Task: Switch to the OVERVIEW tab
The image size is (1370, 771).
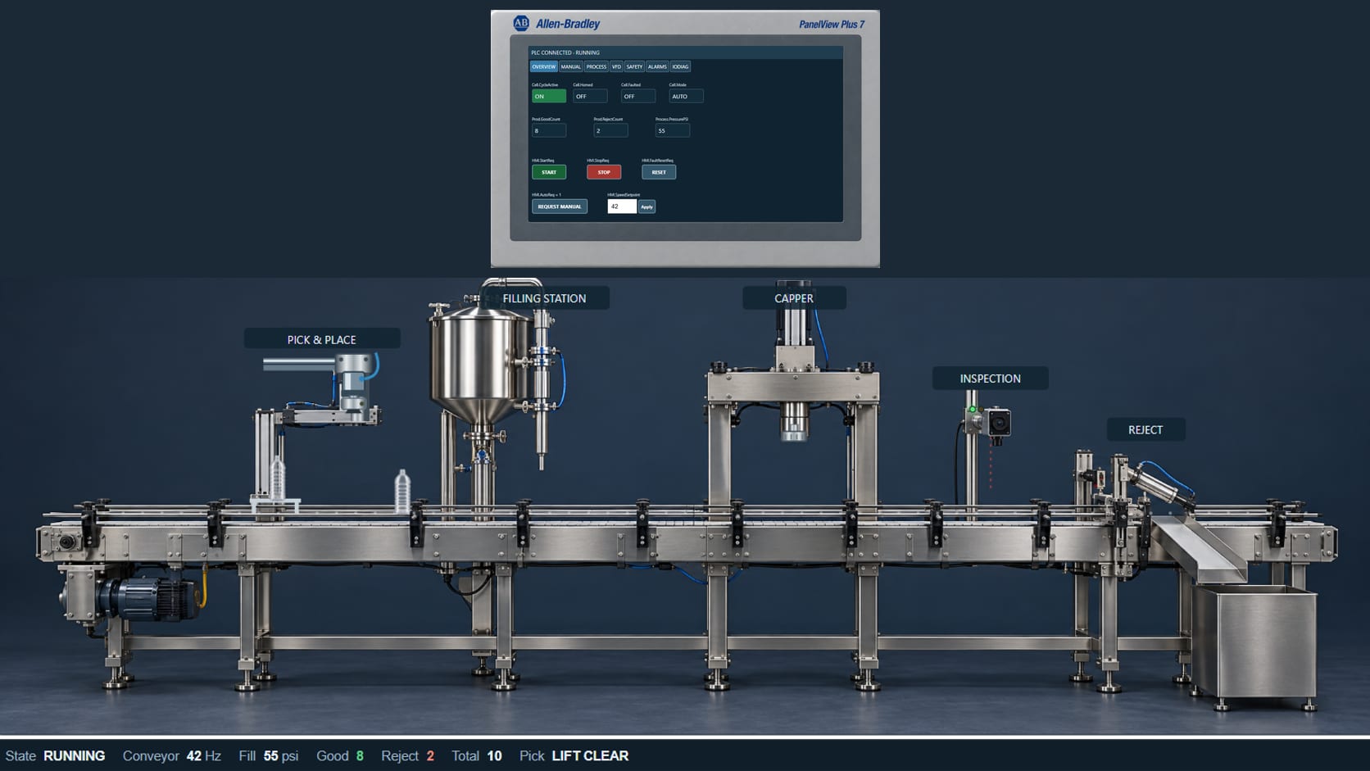Action: 543,66
